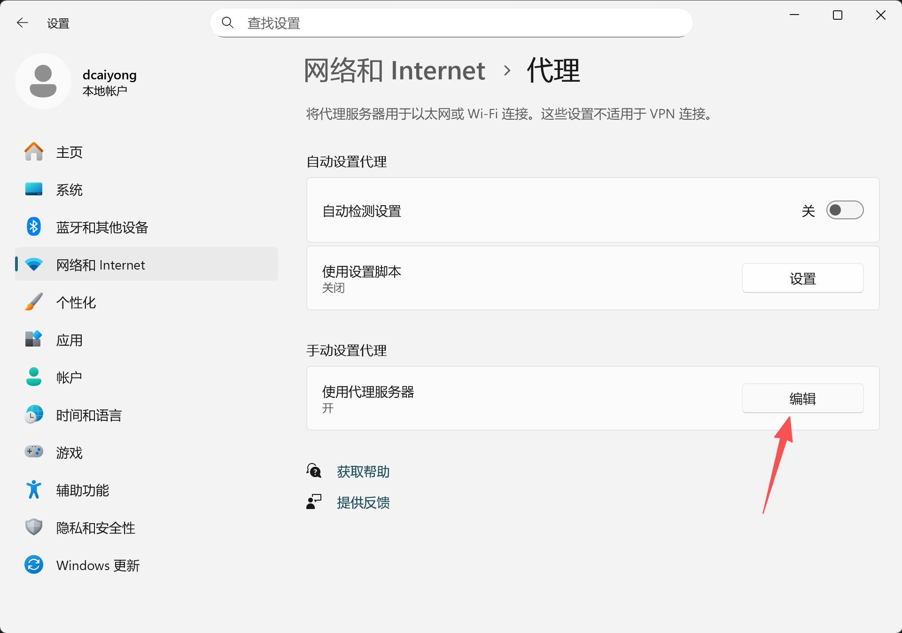This screenshot has height=633, width=902.
Task: Click the Bluetooth icon in the sidebar
Action: coord(34,227)
